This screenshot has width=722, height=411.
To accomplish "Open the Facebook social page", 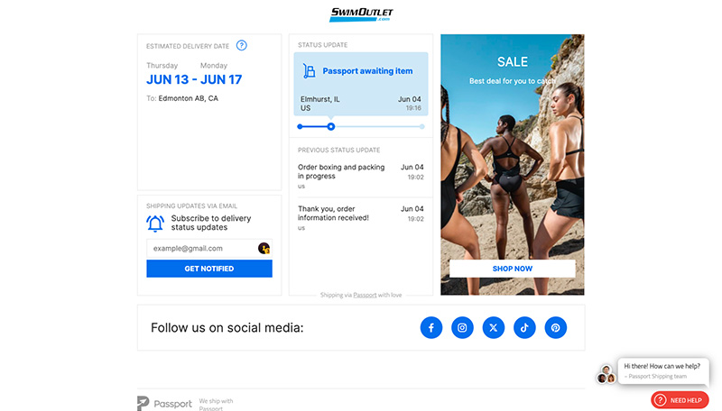I will pyautogui.click(x=431, y=328).
